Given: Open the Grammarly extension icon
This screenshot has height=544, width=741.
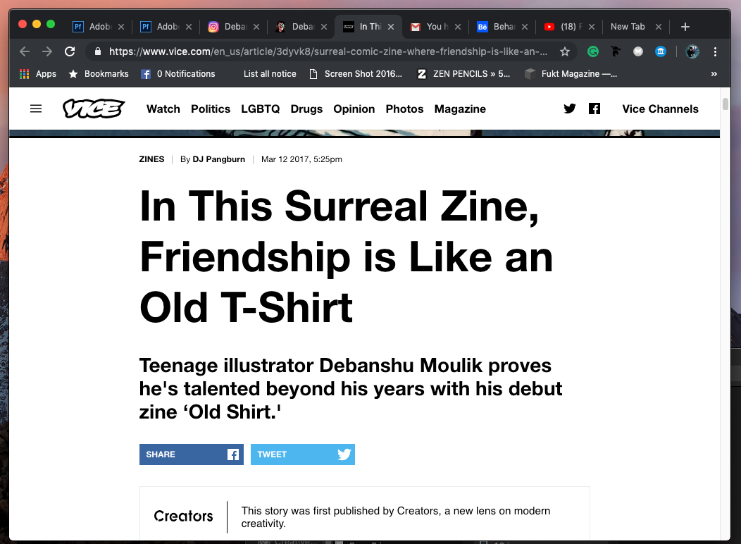Looking at the screenshot, I should click(592, 51).
